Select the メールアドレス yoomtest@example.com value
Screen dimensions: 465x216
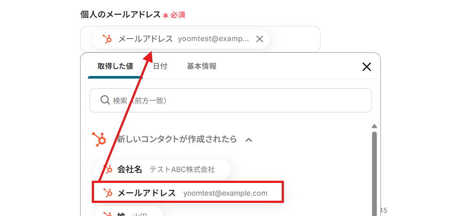tap(188, 193)
